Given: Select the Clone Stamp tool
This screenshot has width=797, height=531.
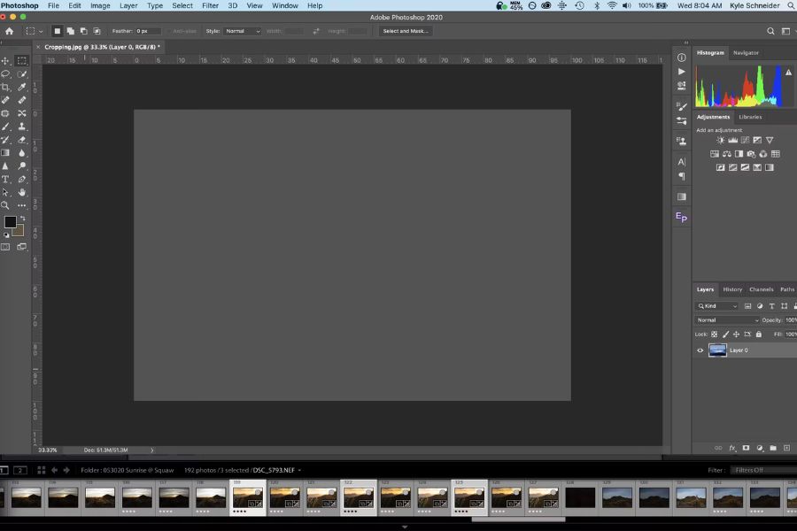Looking at the screenshot, I should [22, 127].
